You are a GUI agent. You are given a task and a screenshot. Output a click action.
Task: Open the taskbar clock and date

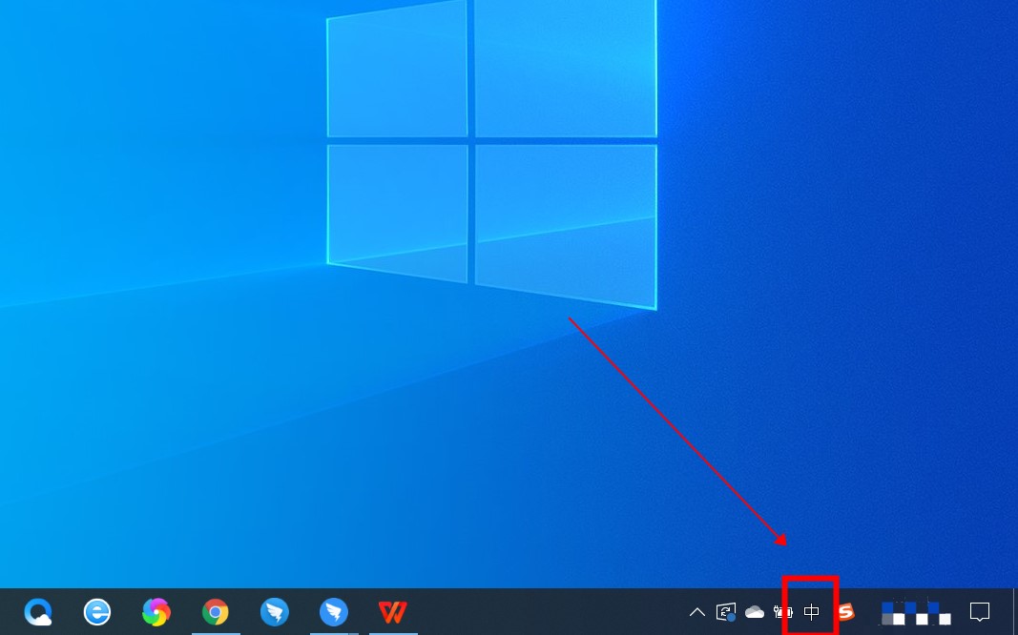click(x=916, y=612)
